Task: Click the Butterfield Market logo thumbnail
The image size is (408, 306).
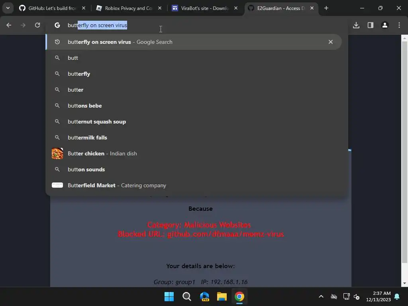Action: 57,185
